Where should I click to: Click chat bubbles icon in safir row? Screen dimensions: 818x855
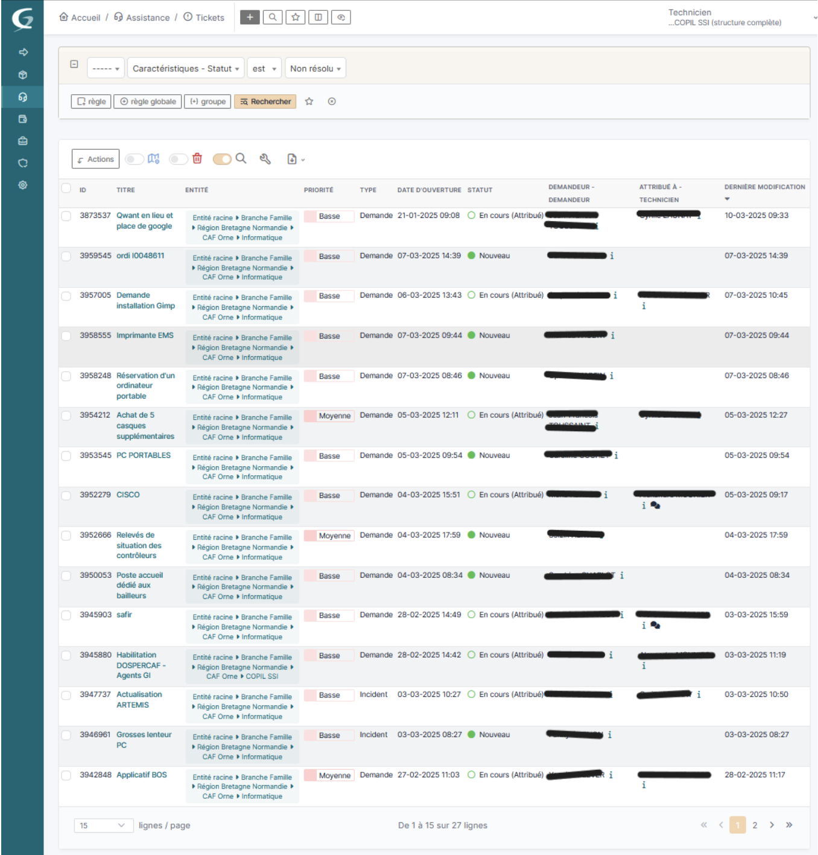point(655,626)
